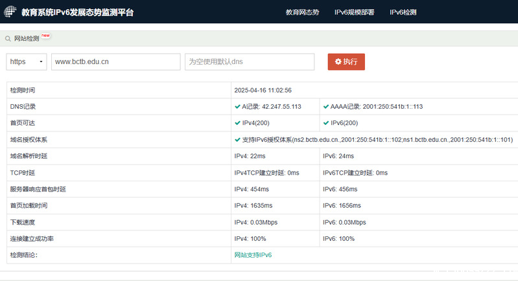The width and height of the screenshot is (518, 281).
Task: Open the https protocol dropdown
Action: pos(26,62)
